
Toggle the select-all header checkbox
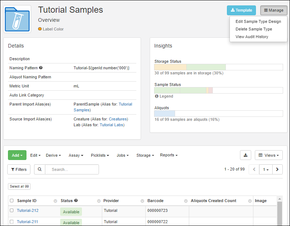pos(12,201)
